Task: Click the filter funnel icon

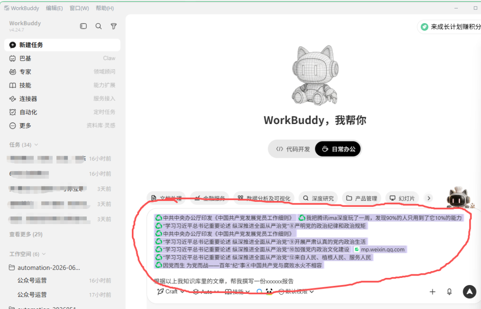Action: click(114, 26)
